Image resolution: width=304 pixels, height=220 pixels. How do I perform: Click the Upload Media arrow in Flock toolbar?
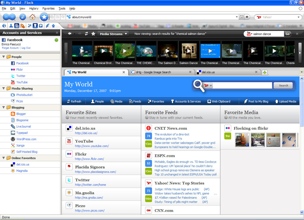(x=53, y=26)
